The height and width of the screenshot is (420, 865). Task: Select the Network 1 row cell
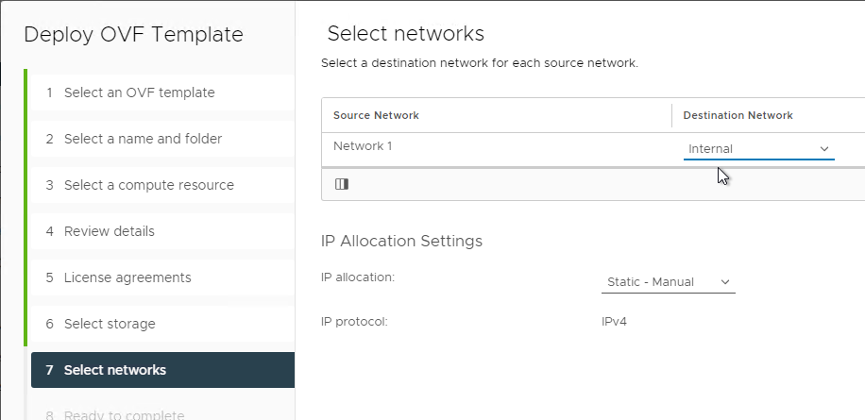click(x=363, y=146)
